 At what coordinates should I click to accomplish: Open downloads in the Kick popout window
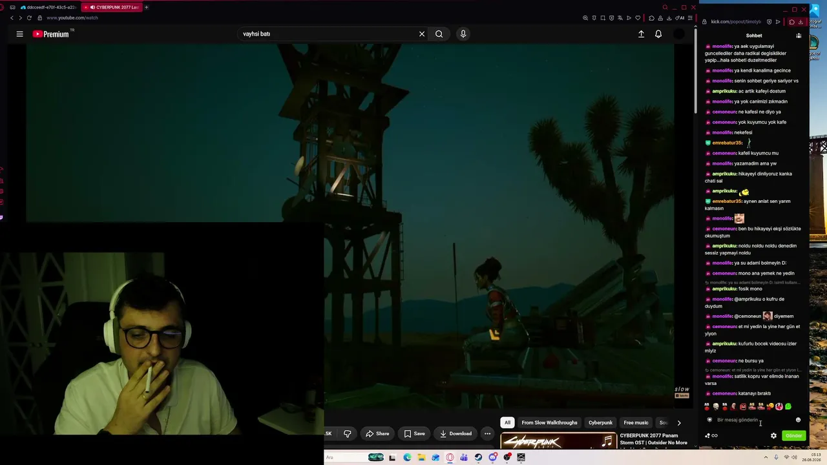[x=801, y=22]
